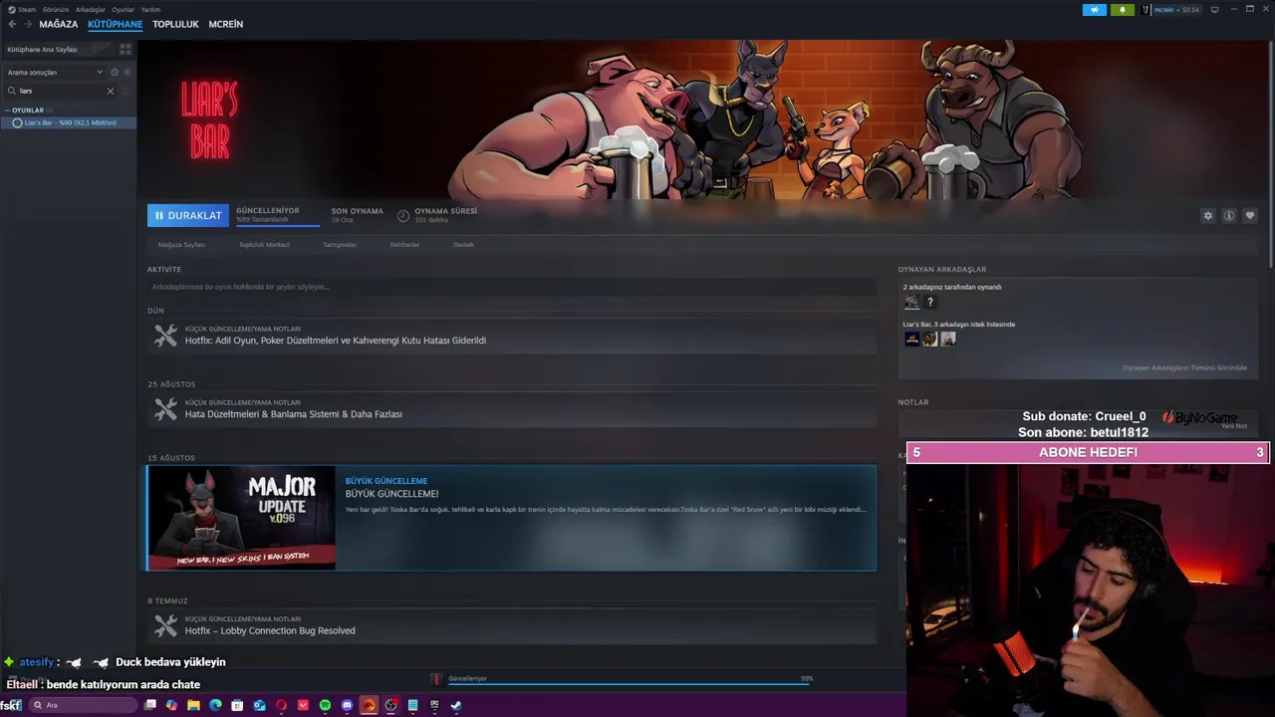Viewport: 1275px width, 717px height.
Task: Open Hata Düzeltmeleri & Banlama news title
Action: 294,414
